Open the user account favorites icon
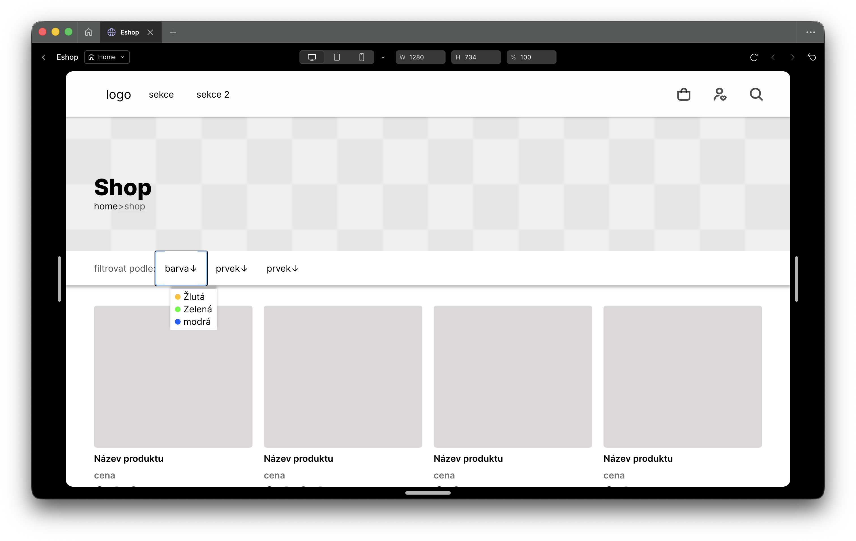This screenshot has width=856, height=541. click(720, 95)
